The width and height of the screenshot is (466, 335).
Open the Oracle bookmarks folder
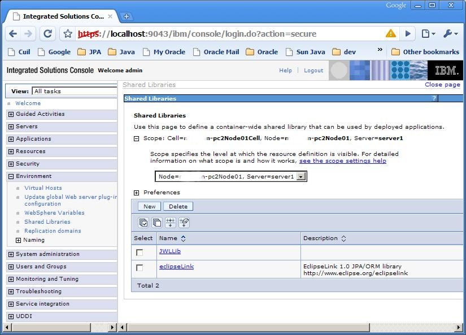coord(262,52)
